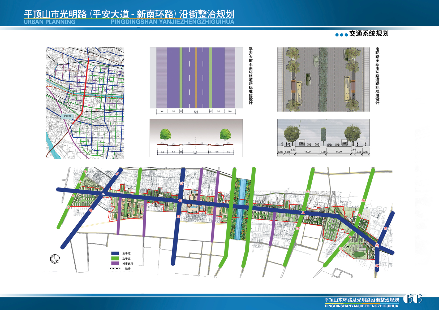Viewport: 439px width, 310px height.
Task: Click the purple 城市支路 legend swatch
Action: point(115,264)
